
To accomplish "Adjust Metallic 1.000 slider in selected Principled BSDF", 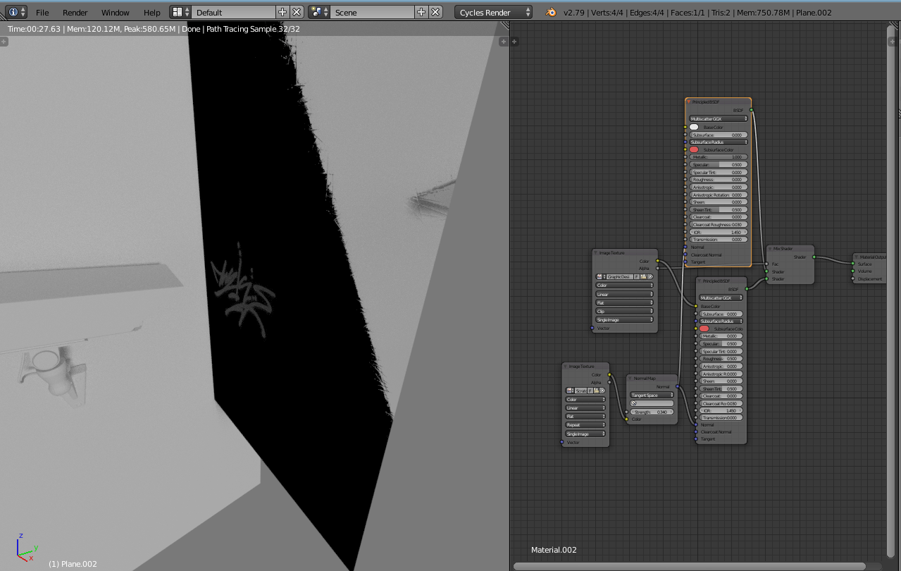I will [718, 157].
